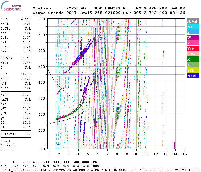Image resolution: width=201 pixels, height=172 pixels.
Task: Select the C-level value 33
Action: pos(28,134)
